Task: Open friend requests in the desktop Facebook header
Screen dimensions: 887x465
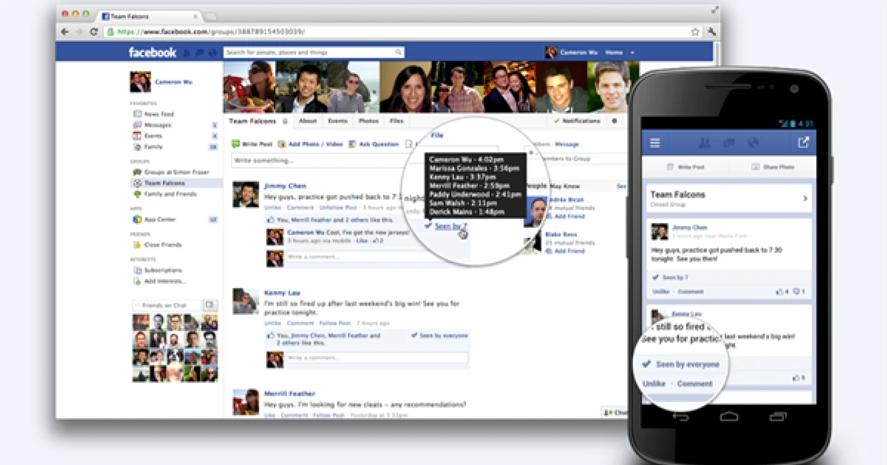Action: pos(187,53)
